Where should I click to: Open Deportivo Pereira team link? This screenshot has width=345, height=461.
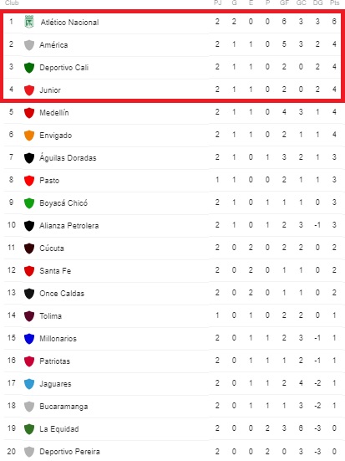70,452
